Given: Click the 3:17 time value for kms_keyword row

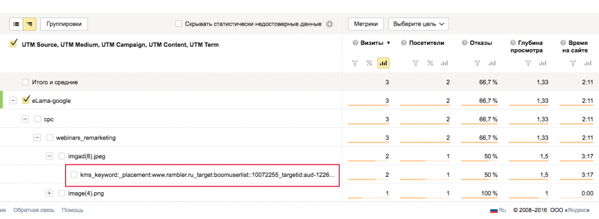Looking at the screenshot, I should click(588, 175).
